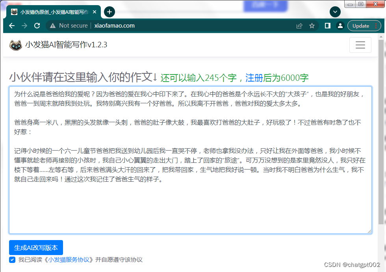The height and width of the screenshot is (272, 386).
Task: Expand the hamburger navigation menu
Action: [x=360, y=45]
